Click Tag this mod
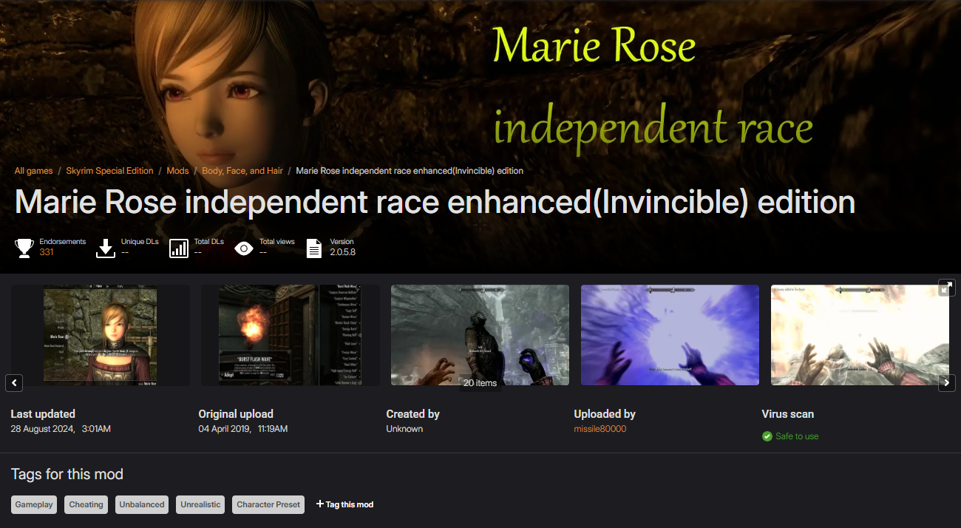 [345, 504]
